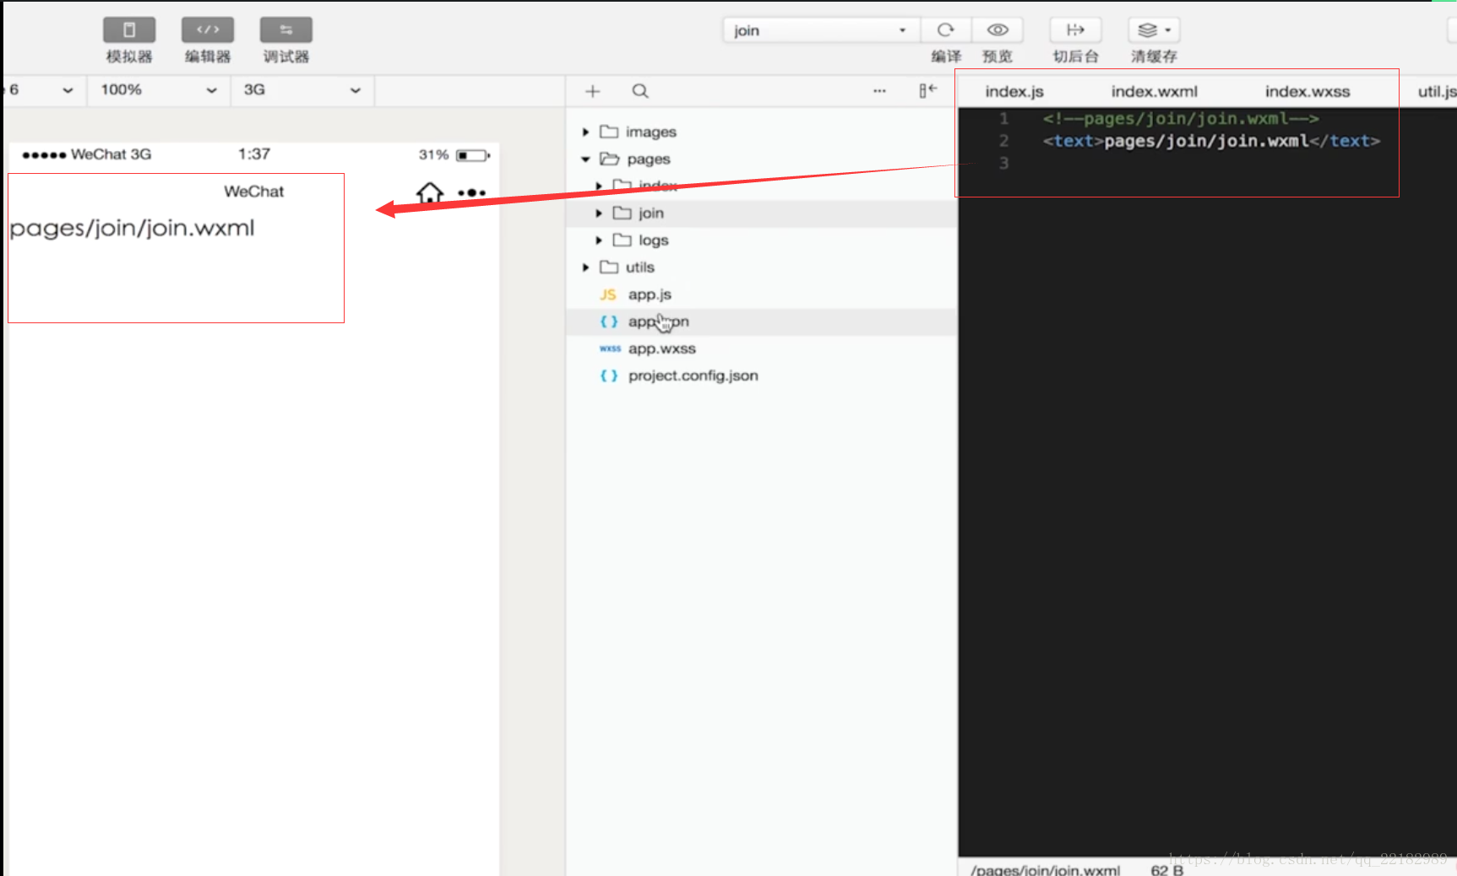
Task: Toggle the simulator (模拟器) panel button
Action: pos(129,30)
